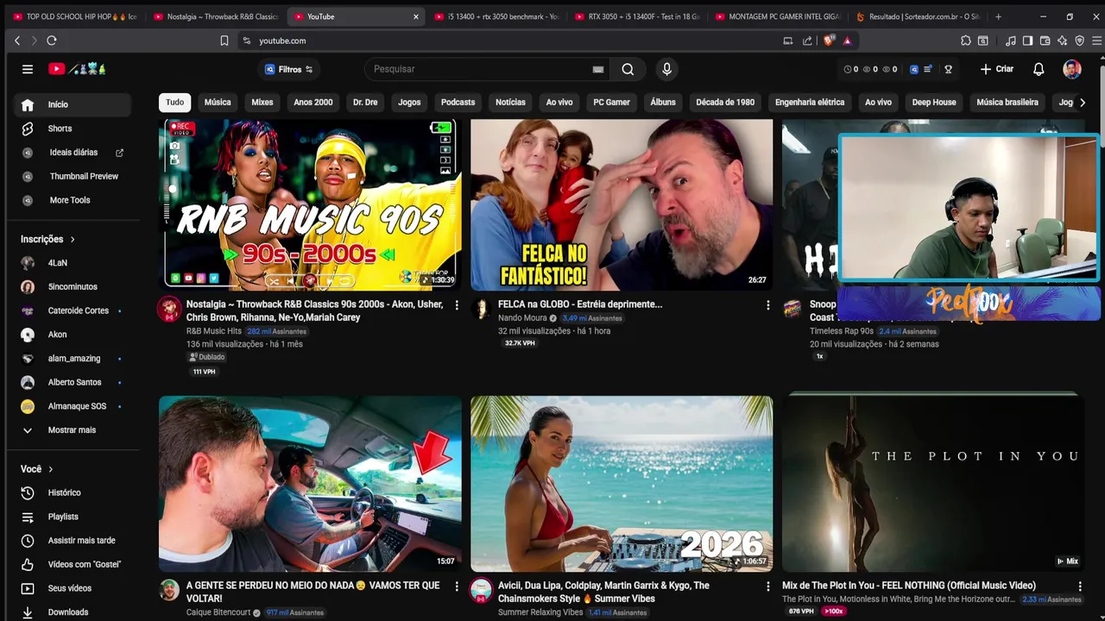Screen dimensions: 1105x621
Task: Open options for FELCA na GLOBO video
Action: [x=767, y=305]
